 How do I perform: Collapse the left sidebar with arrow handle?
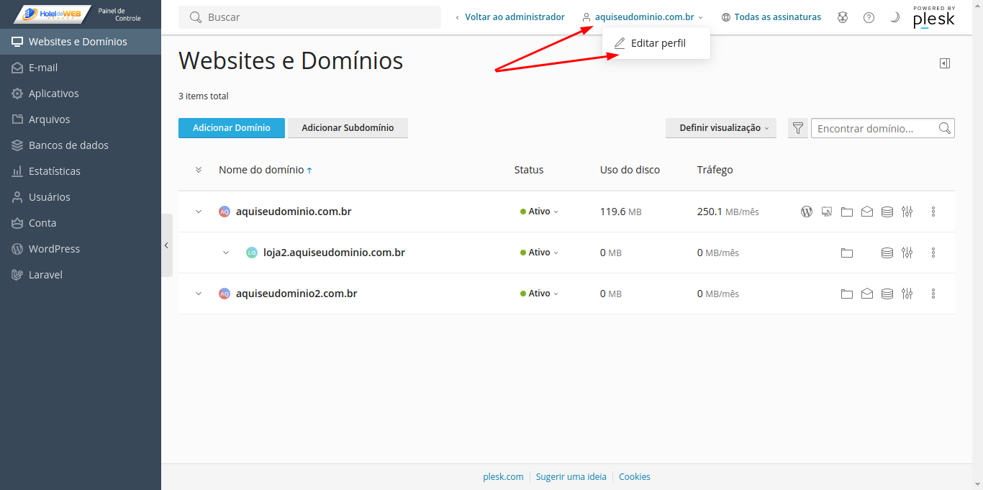click(x=166, y=245)
